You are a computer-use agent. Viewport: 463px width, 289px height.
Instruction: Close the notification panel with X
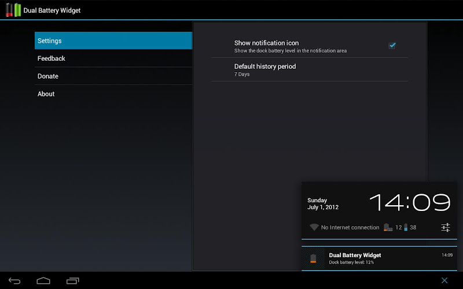click(444, 280)
